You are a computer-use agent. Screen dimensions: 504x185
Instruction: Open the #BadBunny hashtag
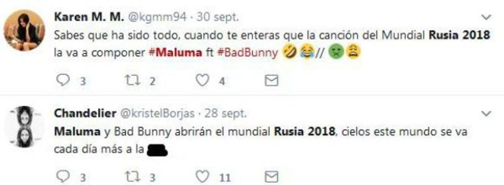[x=248, y=54]
